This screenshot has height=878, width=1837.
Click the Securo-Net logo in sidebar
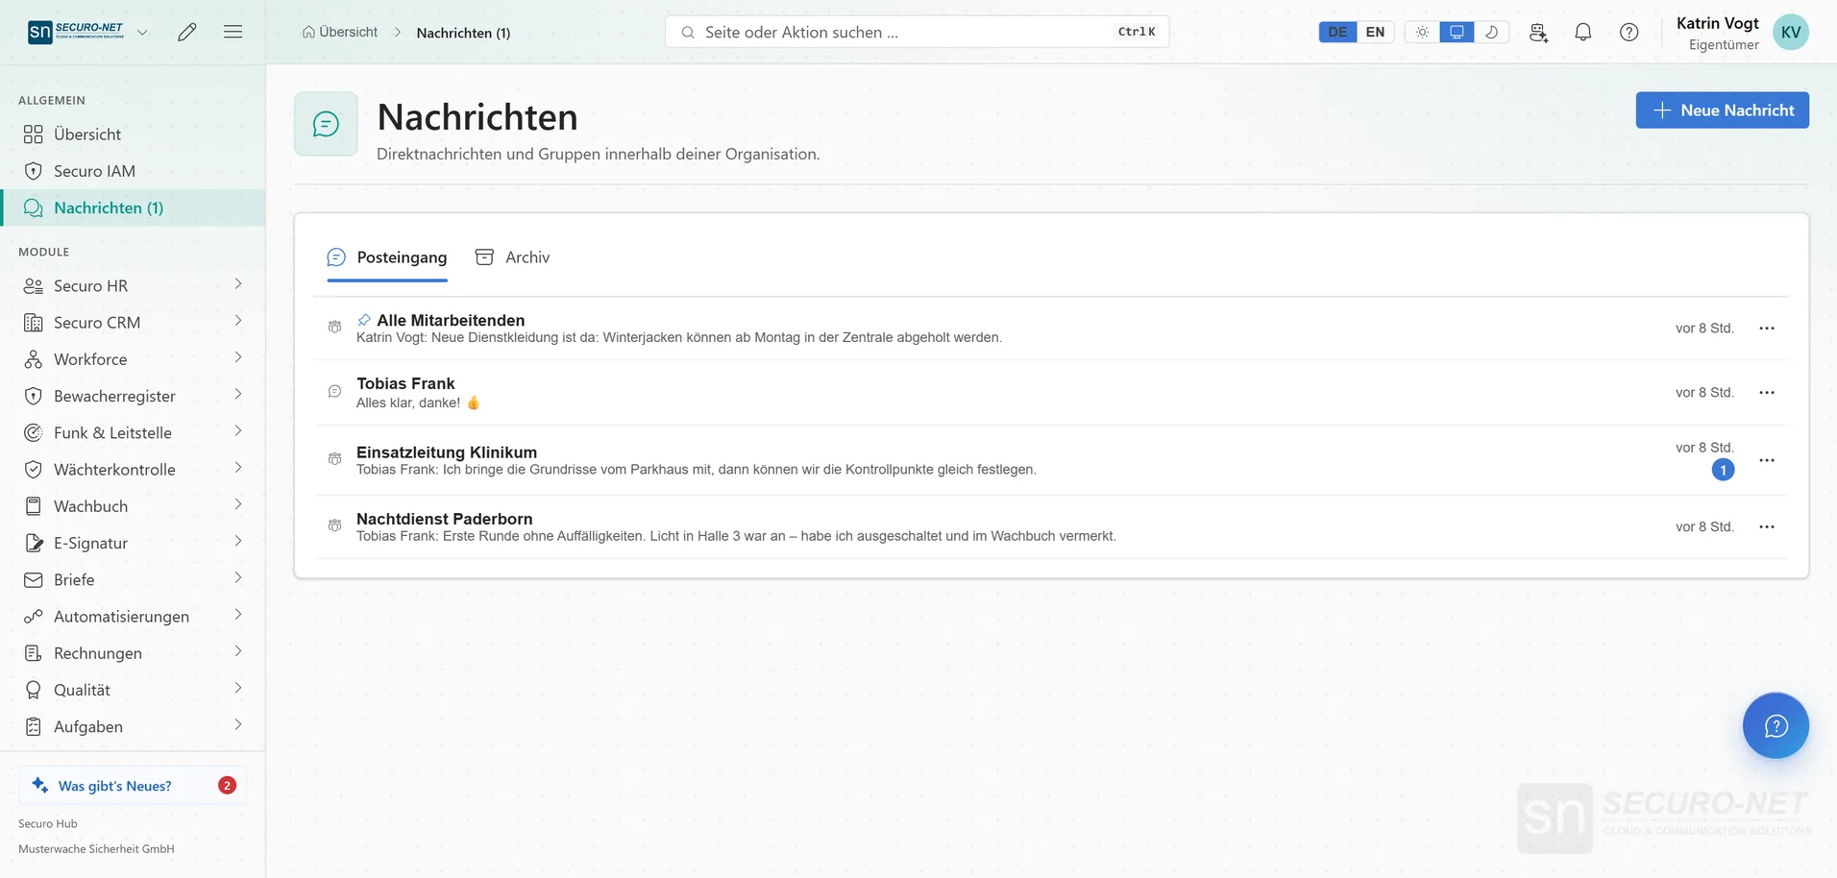tap(76, 32)
